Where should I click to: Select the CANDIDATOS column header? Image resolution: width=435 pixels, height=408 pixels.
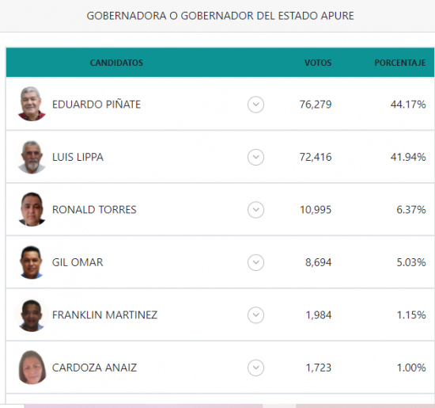click(116, 63)
